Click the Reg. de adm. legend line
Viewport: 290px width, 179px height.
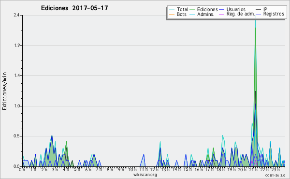pyautogui.click(x=221, y=14)
